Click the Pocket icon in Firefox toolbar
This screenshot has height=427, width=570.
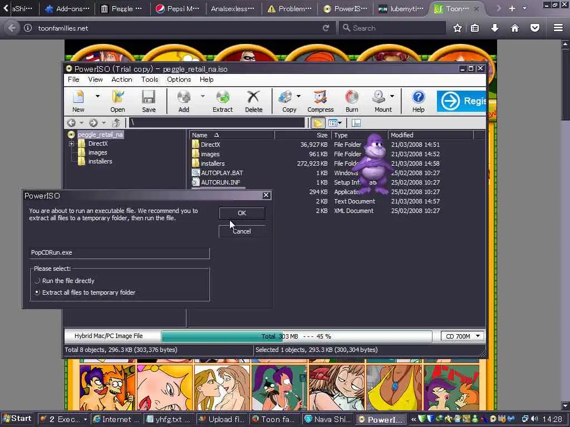(535, 28)
